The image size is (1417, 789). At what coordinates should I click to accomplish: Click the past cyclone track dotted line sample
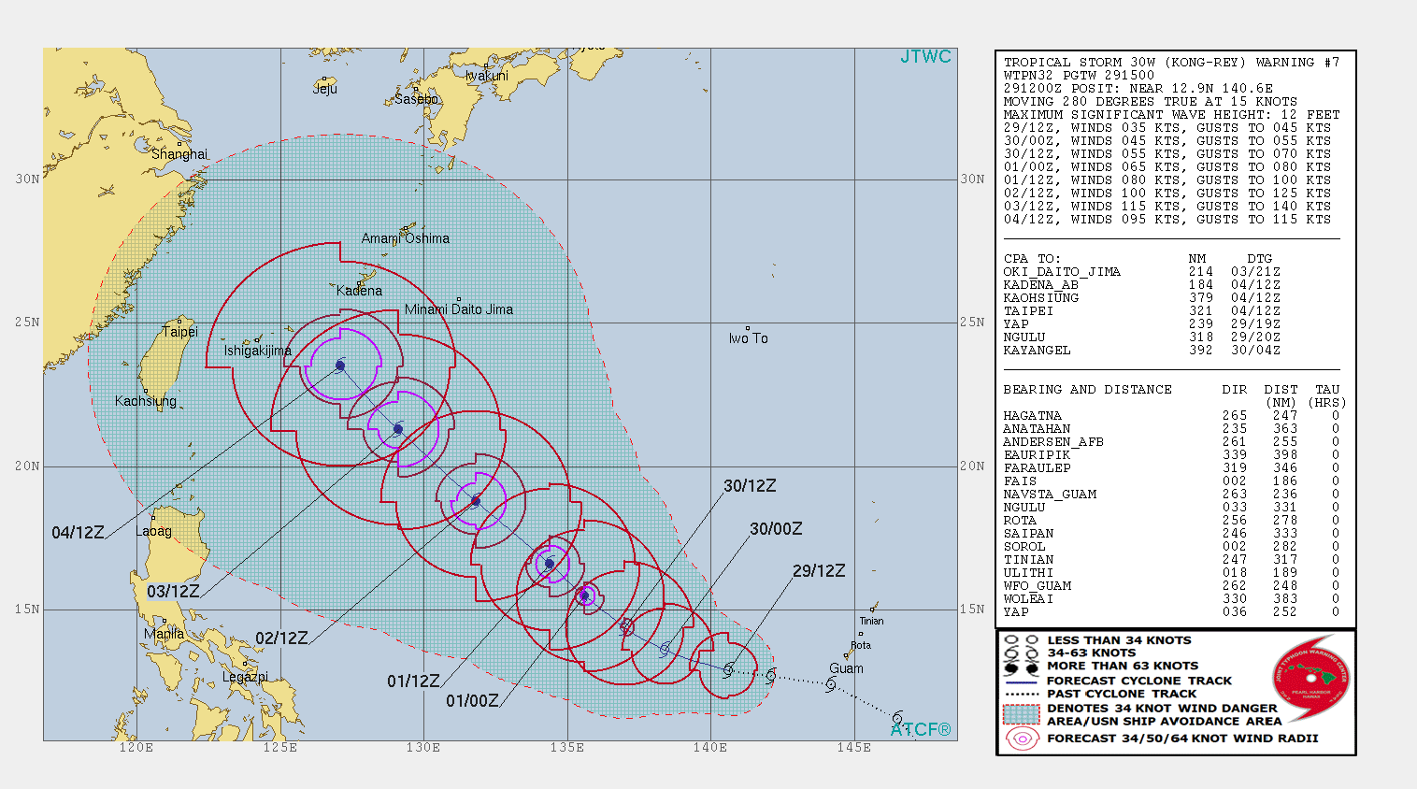1021,695
